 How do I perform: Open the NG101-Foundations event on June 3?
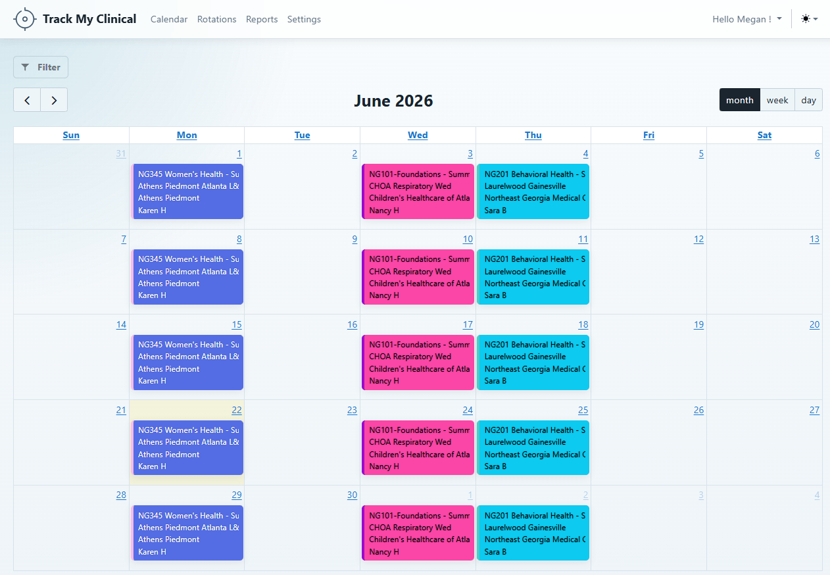[x=418, y=191]
